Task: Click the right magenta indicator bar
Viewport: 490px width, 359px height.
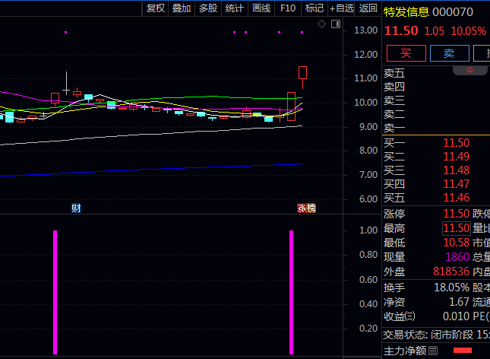Action: tap(291, 292)
